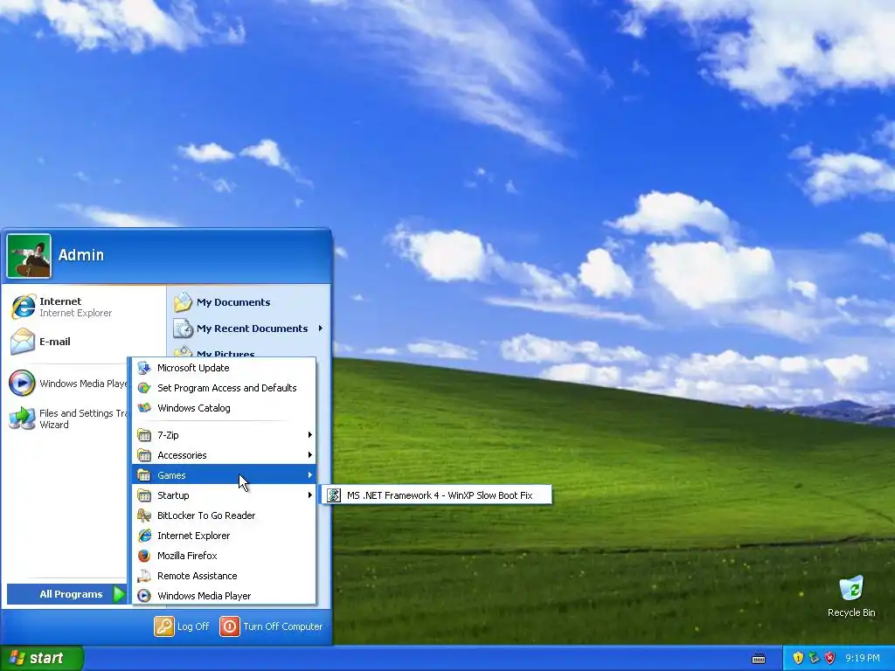895x671 pixels.
Task: Click the All Programs label
Action: click(71, 594)
